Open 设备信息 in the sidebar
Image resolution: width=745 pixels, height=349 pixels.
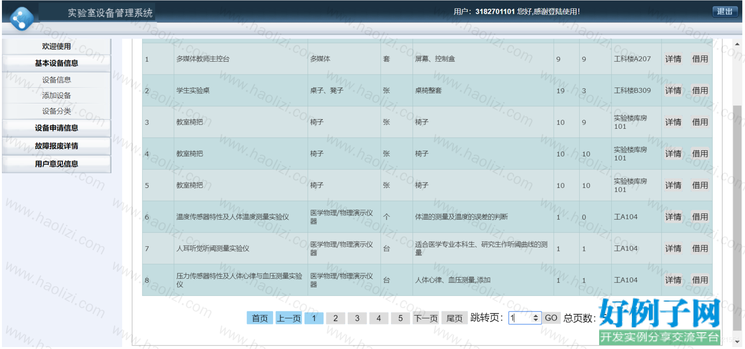(x=56, y=80)
